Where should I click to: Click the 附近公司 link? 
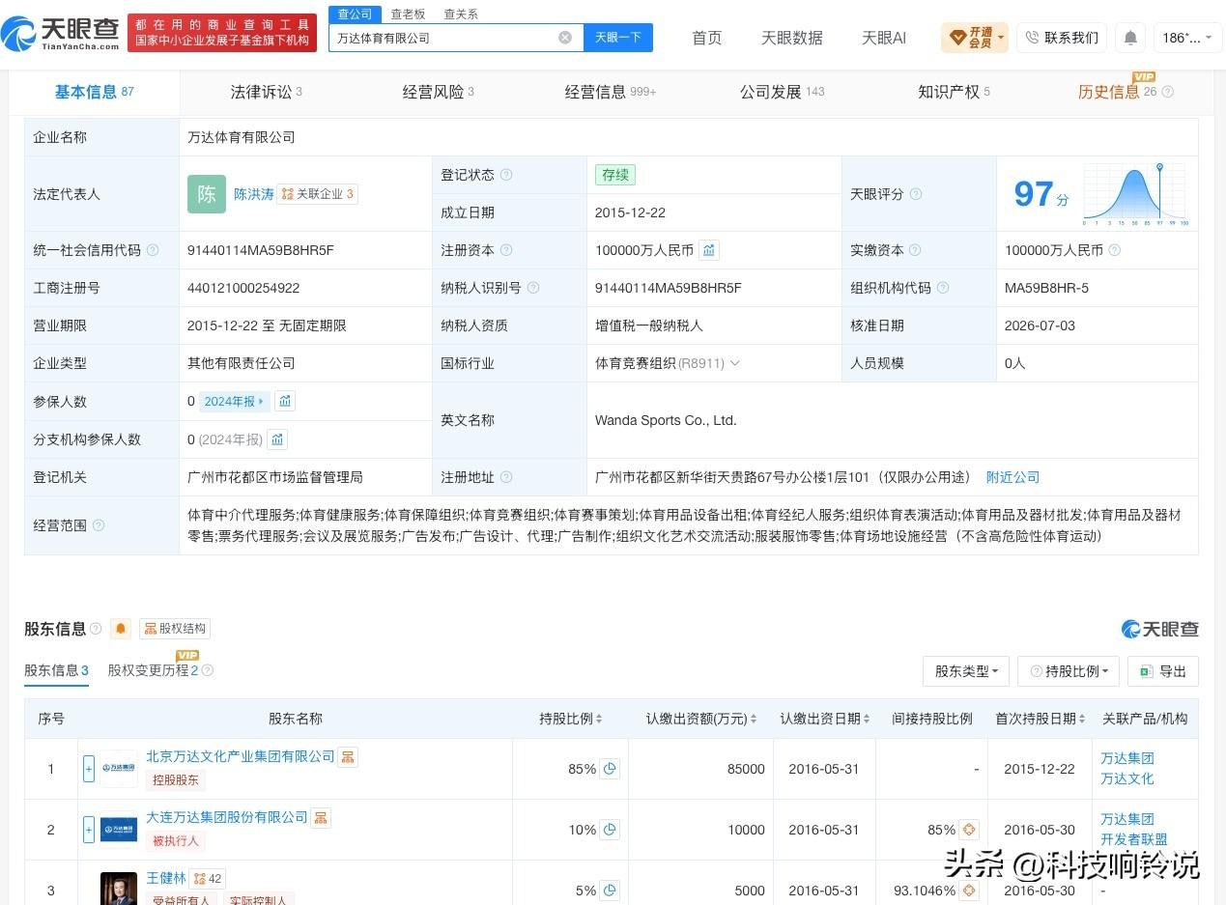pyautogui.click(x=1012, y=477)
